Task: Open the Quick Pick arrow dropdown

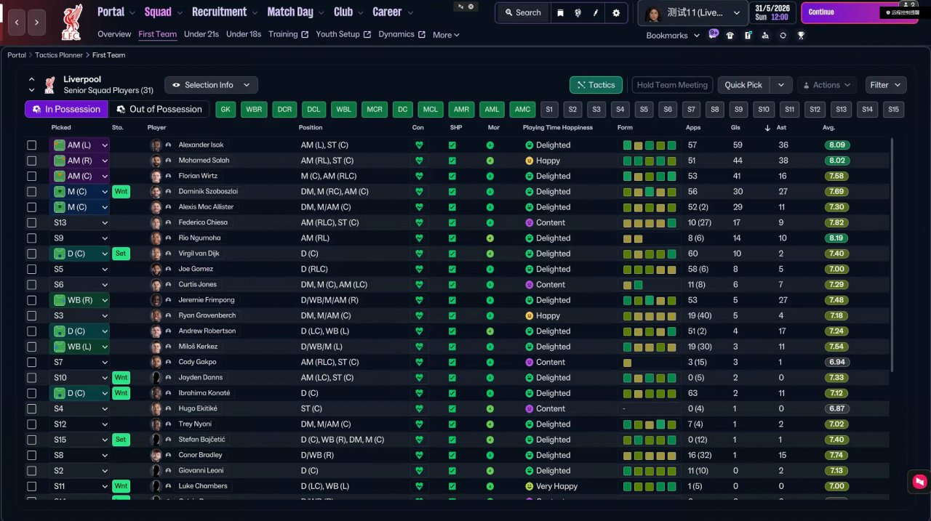Action: point(781,85)
